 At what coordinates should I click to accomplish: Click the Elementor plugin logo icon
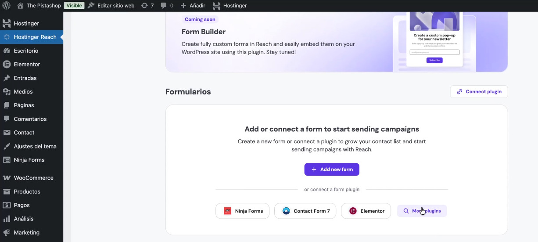click(x=353, y=211)
